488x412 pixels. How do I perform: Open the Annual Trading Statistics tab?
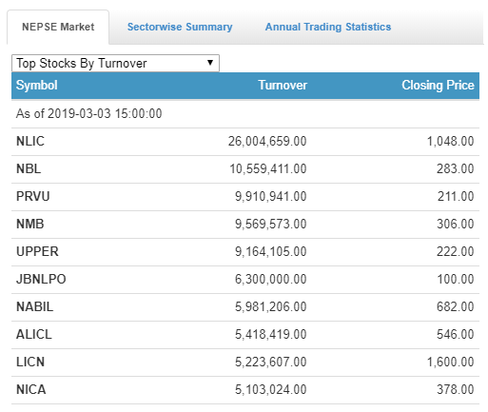click(328, 27)
